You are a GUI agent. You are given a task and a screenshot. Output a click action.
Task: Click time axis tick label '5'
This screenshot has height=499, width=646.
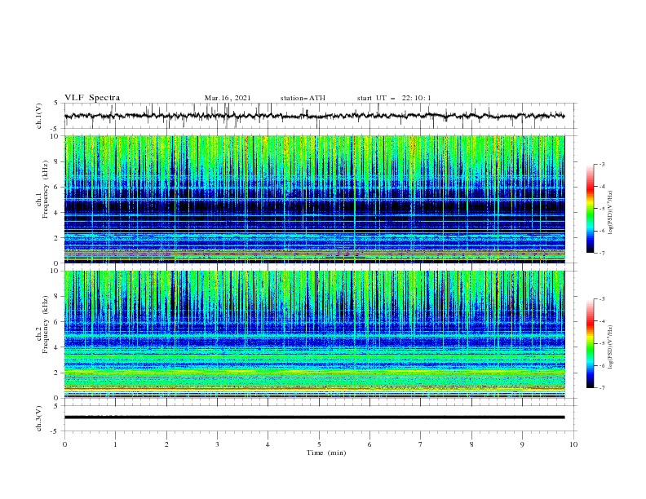319,444
